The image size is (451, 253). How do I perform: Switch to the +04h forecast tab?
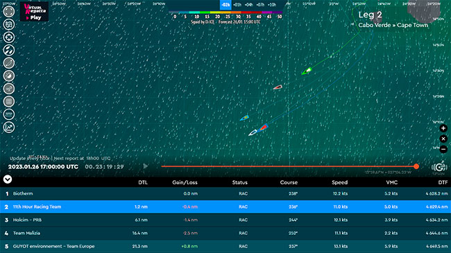(248, 5)
